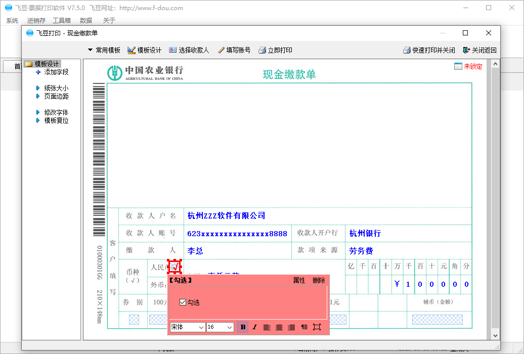Open the 修改字体 option
The image size is (524, 354).
[53, 112]
